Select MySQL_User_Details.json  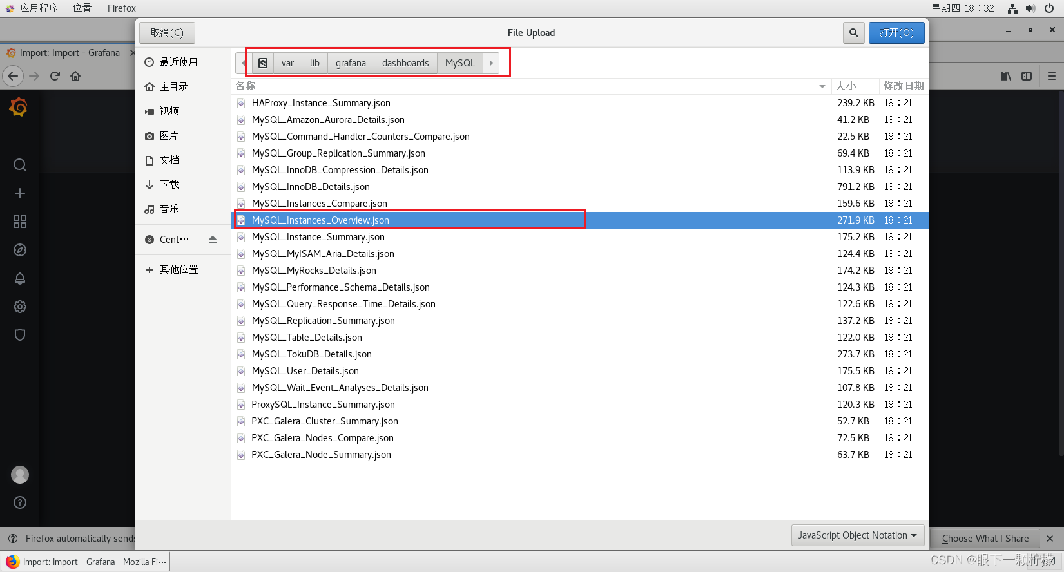point(580,371)
